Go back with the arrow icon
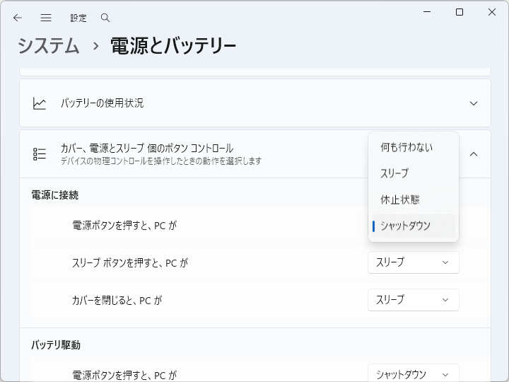 tap(18, 18)
